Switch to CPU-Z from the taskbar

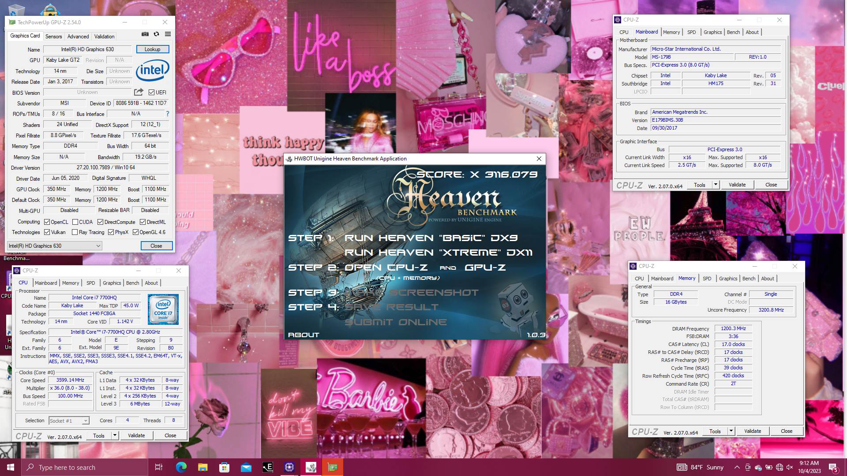(289, 467)
